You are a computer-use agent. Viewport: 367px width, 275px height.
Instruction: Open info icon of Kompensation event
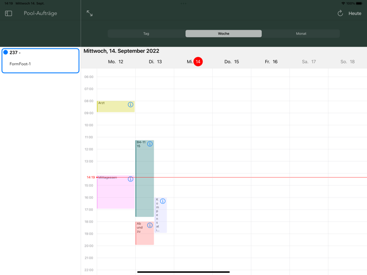tap(163, 201)
